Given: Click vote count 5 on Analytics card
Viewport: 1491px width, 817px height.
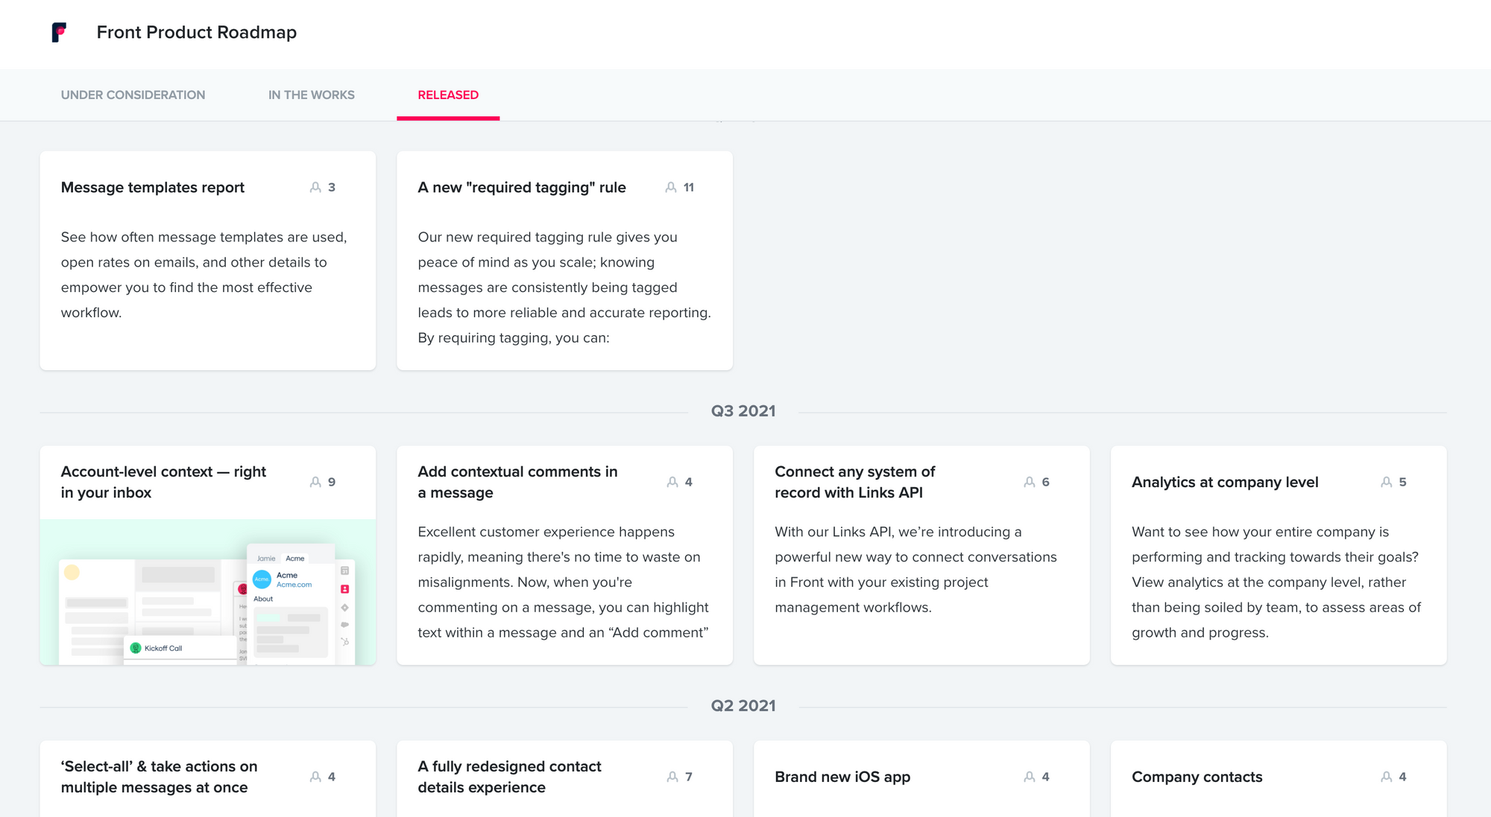Looking at the screenshot, I should coord(1402,482).
